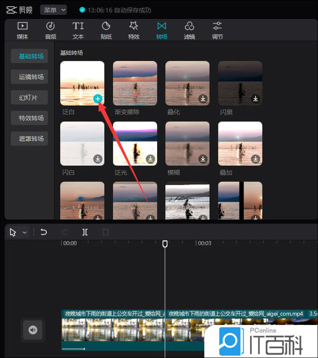Select the 转场 transitions tab
This screenshot has height=358, width=318.
coord(162,30)
